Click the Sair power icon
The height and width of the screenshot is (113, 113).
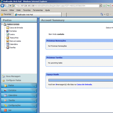click(5, 110)
